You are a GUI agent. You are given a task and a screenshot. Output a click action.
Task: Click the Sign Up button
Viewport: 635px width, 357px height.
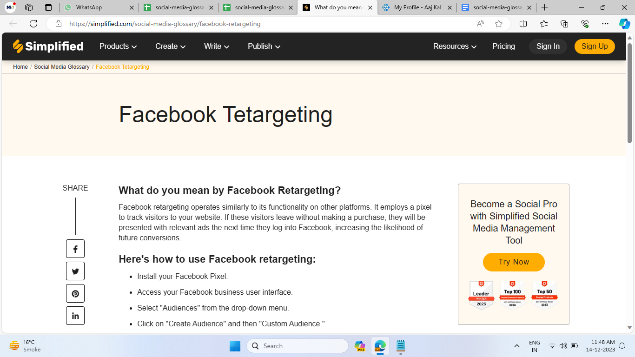click(595, 46)
